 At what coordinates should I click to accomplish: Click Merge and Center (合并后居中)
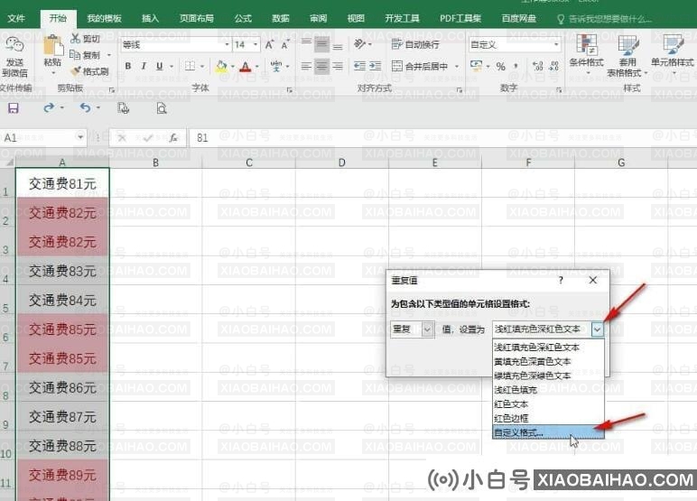[420, 66]
